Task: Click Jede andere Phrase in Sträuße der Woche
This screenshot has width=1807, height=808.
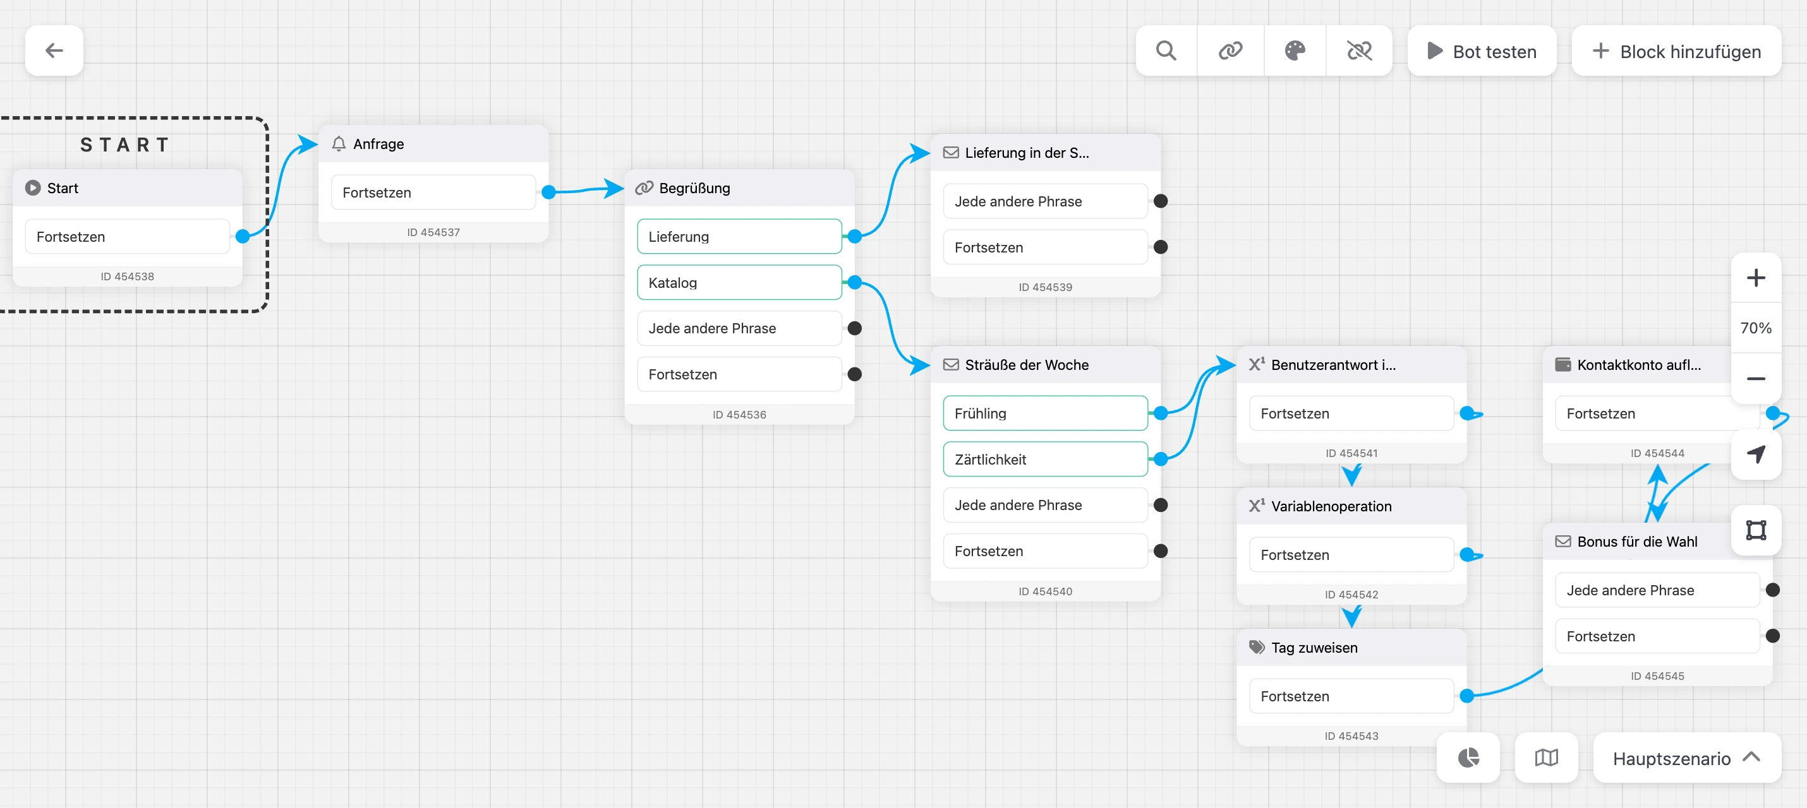Action: (1045, 504)
